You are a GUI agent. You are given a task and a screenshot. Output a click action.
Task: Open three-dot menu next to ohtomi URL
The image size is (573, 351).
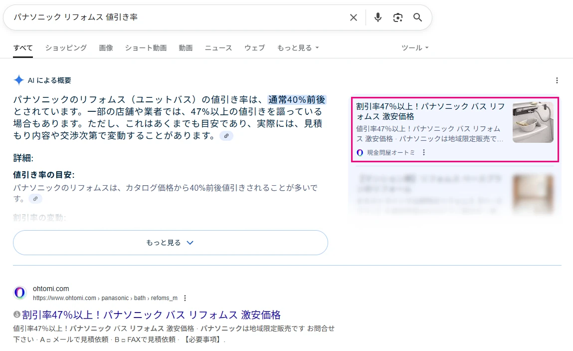point(185,298)
